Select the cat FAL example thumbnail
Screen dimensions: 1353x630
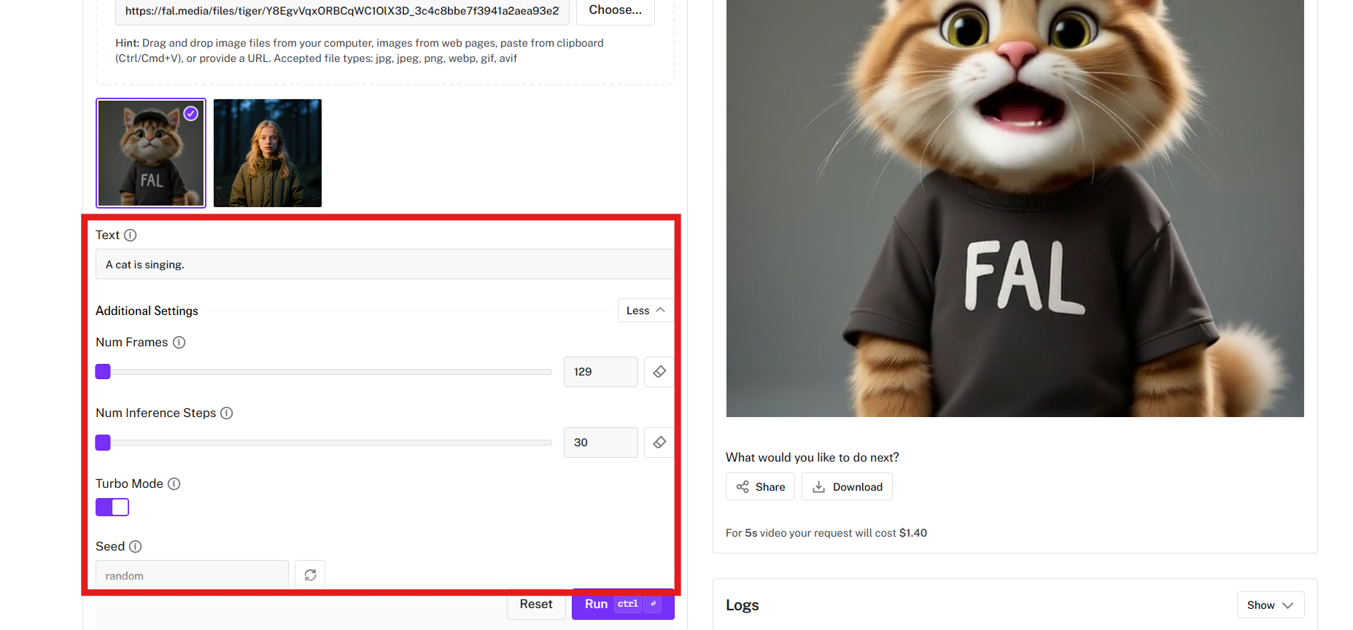click(x=151, y=153)
